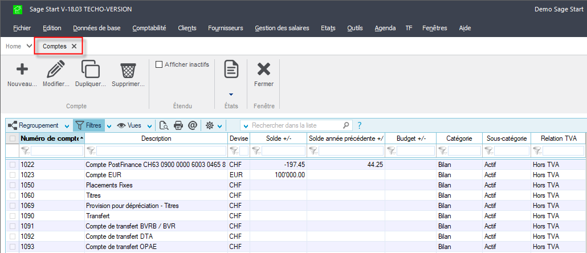The height and width of the screenshot is (253, 587).
Task: Click the Numéro de compte filter input
Action: tap(57, 151)
